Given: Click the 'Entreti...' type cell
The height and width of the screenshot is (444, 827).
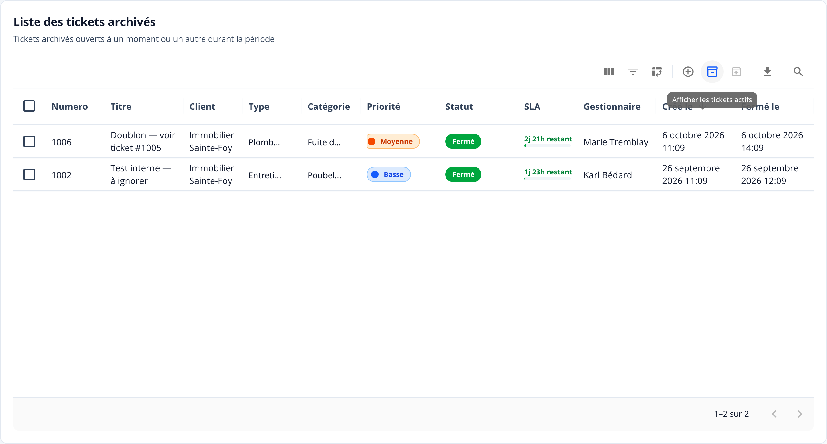Looking at the screenshot, I should [264, 175].
